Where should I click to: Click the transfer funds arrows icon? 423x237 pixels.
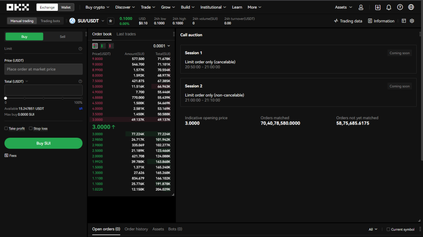point(80,109)
